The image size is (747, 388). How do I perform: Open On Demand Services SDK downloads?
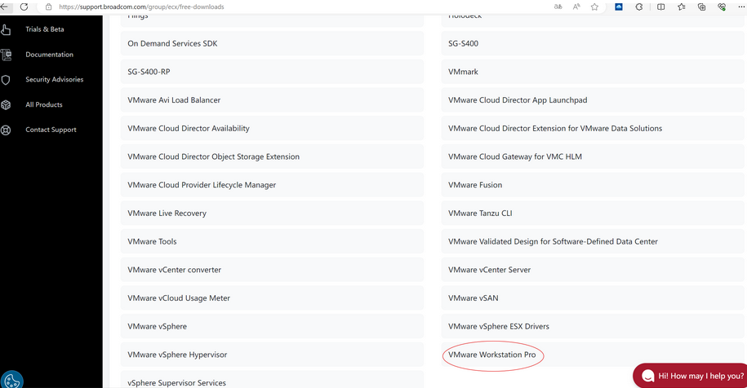point(272,43)
